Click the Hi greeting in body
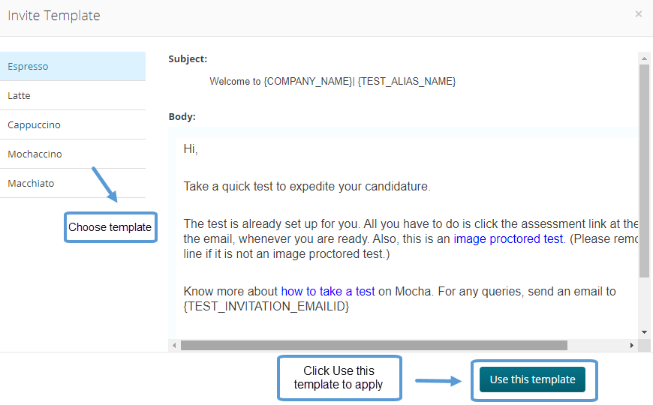This screenshot has width=653, height=405. pos(191,149)
